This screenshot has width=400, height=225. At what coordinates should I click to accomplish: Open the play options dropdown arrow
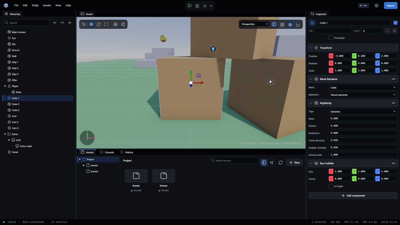[x=211, y=6]
